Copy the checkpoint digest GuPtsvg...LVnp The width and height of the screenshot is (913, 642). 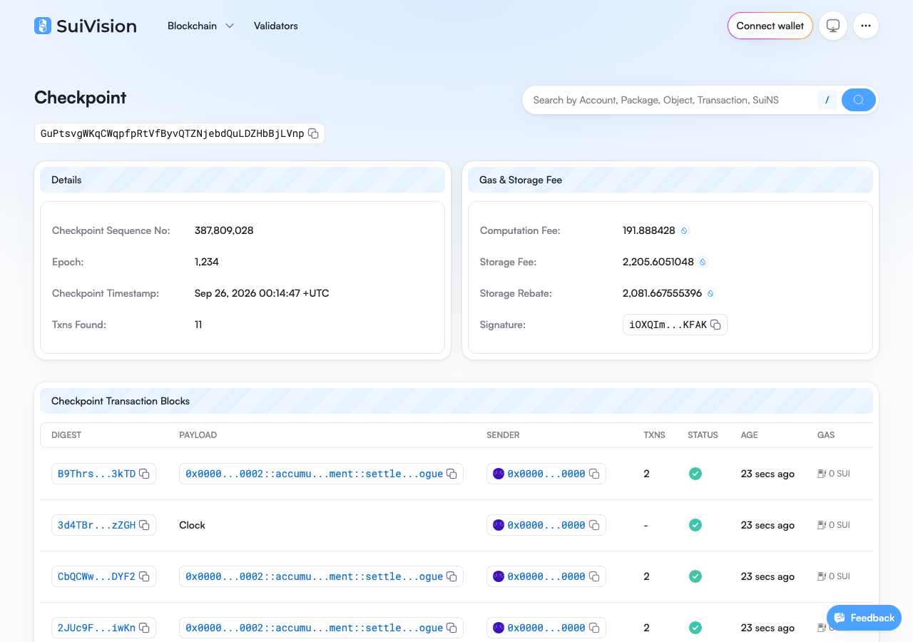tap(313, 133)
